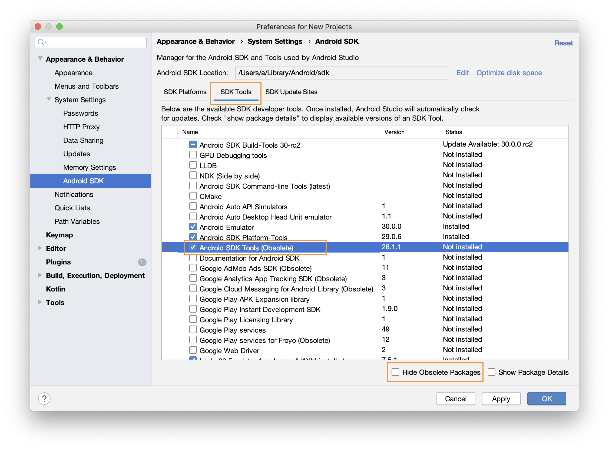Check the Google Play services checkbox
The width and height of the screenshot is (609, 451).
coord(193,330)
